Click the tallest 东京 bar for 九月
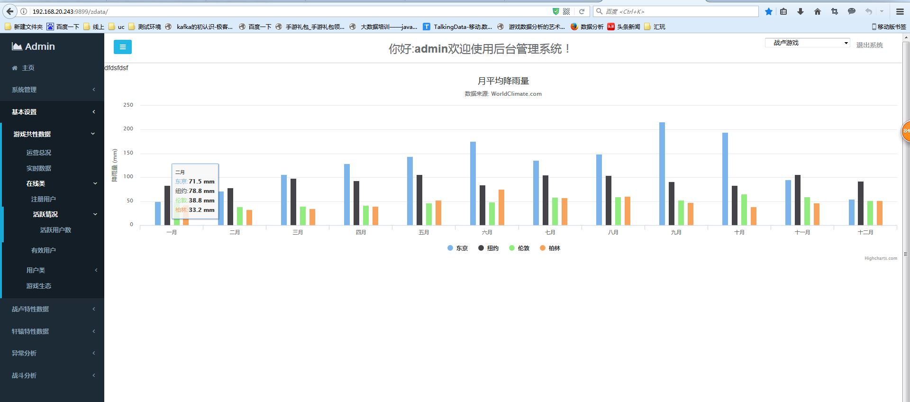 point(662,174)
